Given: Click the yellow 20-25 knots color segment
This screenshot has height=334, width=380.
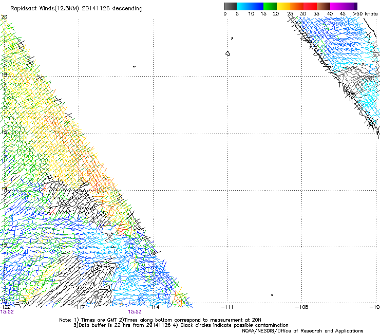Looking at the screenshot, I should click(x=283, y=6).
